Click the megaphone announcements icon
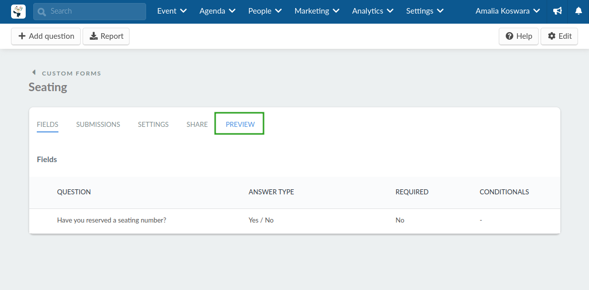 pyautogui.click(x=557, y=11)
